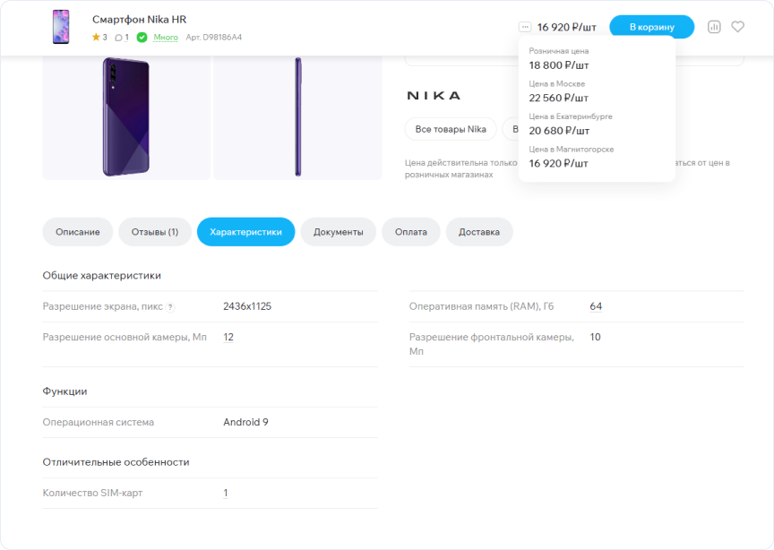Open the phone side view photo
The height and width of the screenshot is (550, 774).
[297, 116]
